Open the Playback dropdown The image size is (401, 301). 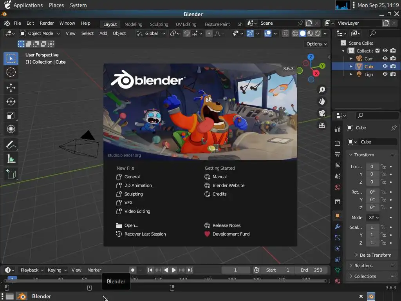tap(32, 270)
